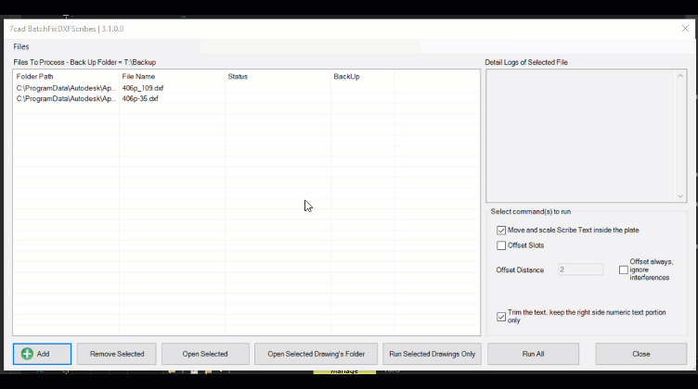Select the 406p-35.dxf file row
This screenshot has width=698, height=389.
140,98
